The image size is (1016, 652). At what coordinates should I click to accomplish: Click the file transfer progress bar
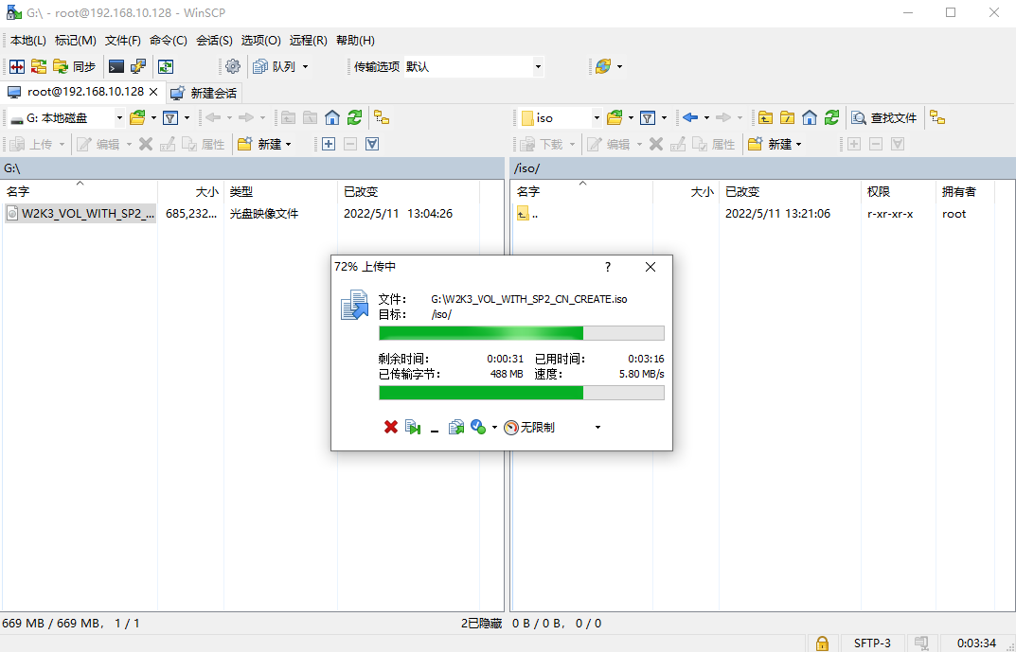tap(522, 333)
